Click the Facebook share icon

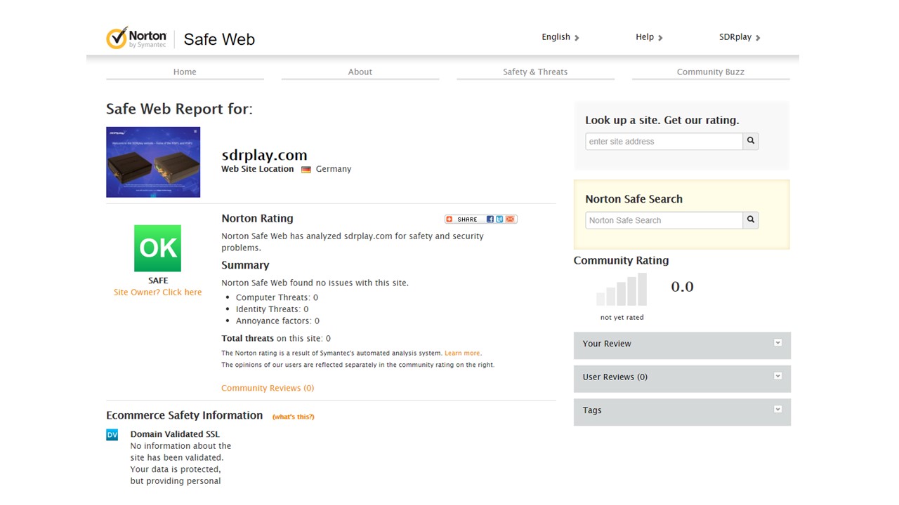click(x=490, y=219)
